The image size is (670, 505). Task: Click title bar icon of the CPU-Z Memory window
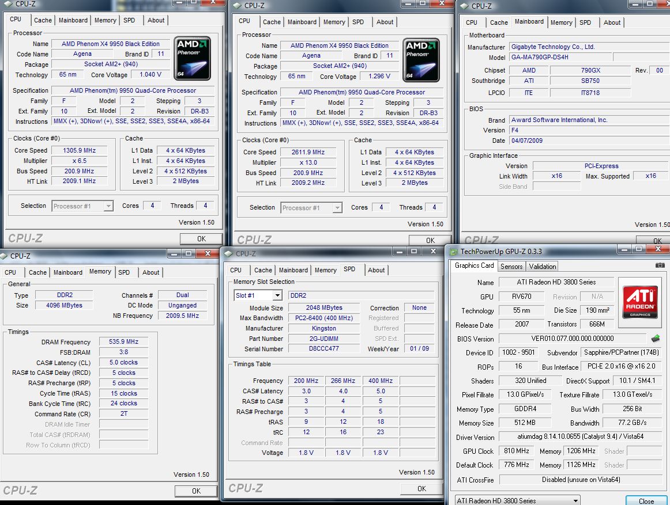[4, 256]
